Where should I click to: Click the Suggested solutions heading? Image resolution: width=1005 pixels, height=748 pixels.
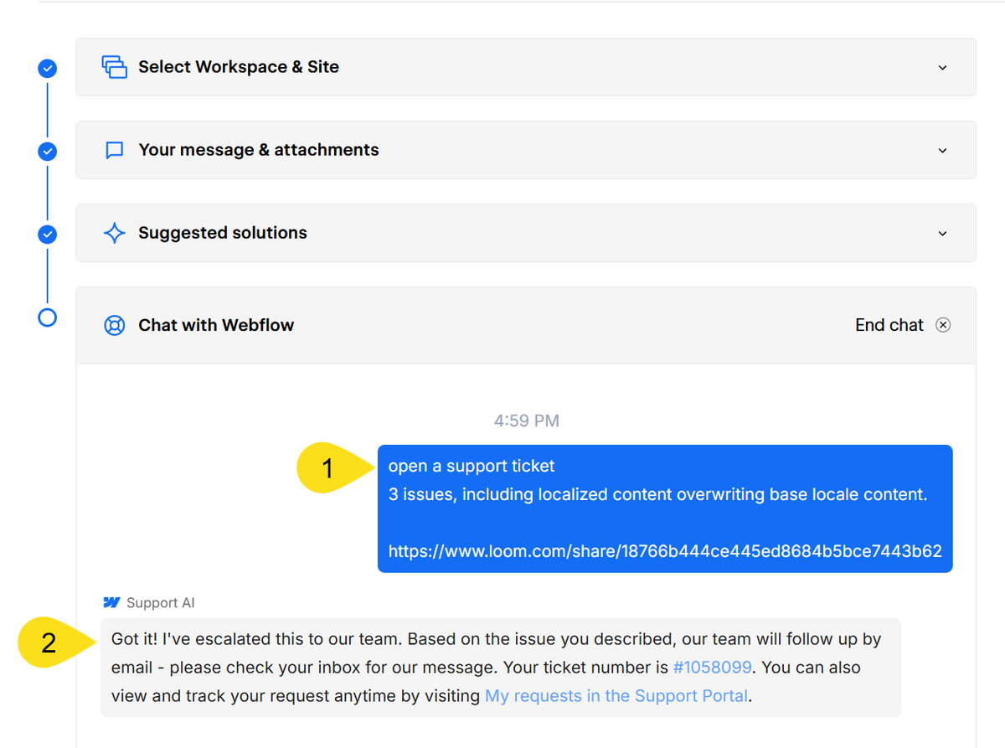tap(223, 233)
